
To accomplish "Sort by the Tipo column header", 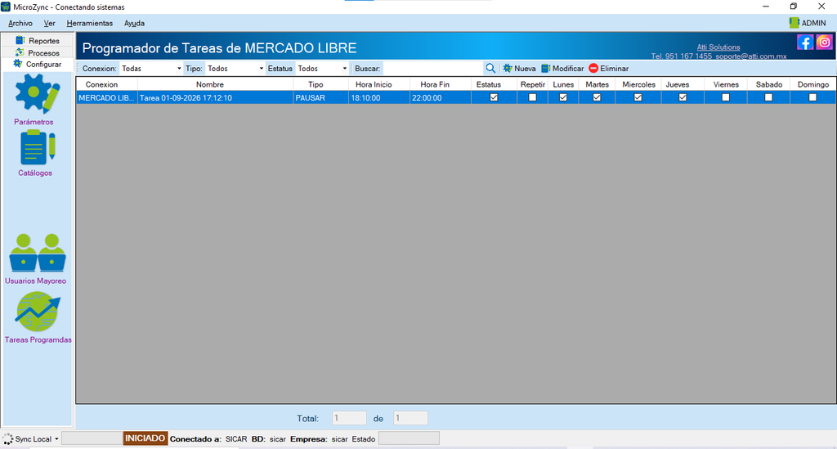I will pyautogui.click(x=320, y=84).
